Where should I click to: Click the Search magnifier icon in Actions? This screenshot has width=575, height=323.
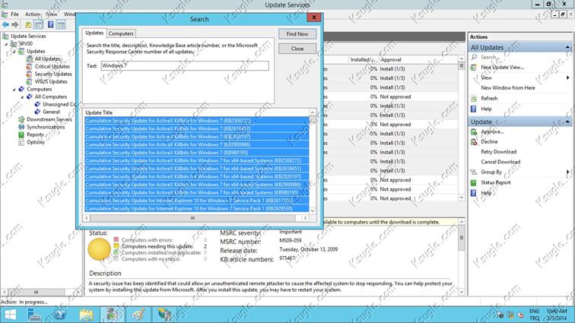474,57
